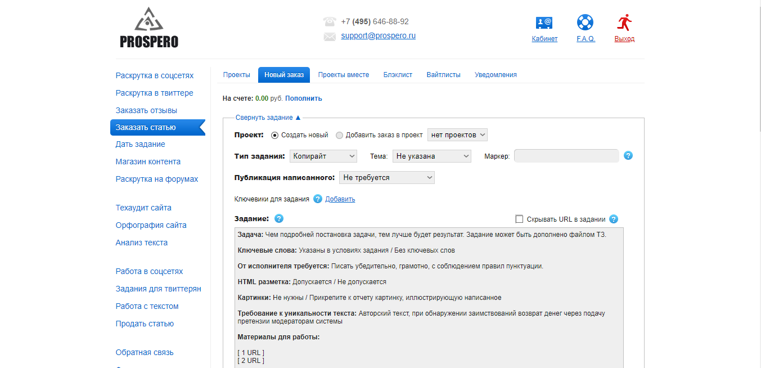761x368 pixels.
Task: Open the Публикация написанного dropdown
Action: click(x=386, y=177)
